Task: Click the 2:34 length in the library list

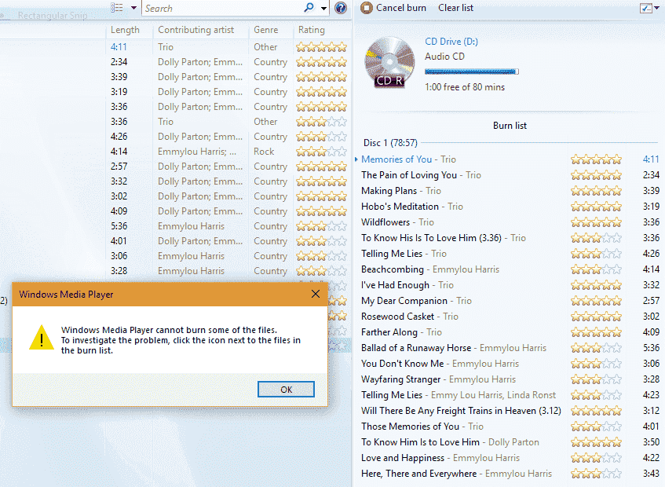Action: coord(119,62)
